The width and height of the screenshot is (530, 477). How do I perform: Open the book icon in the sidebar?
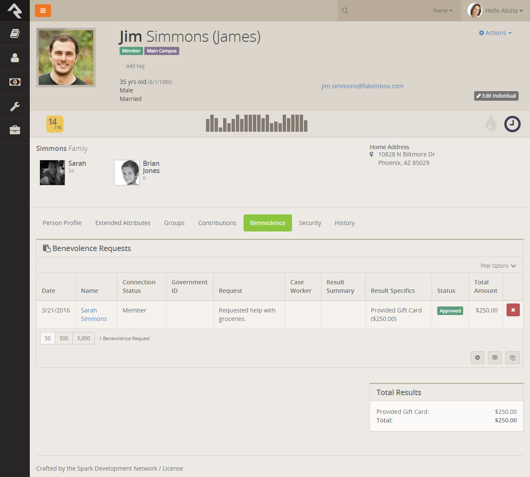click(x=15, y=34)
